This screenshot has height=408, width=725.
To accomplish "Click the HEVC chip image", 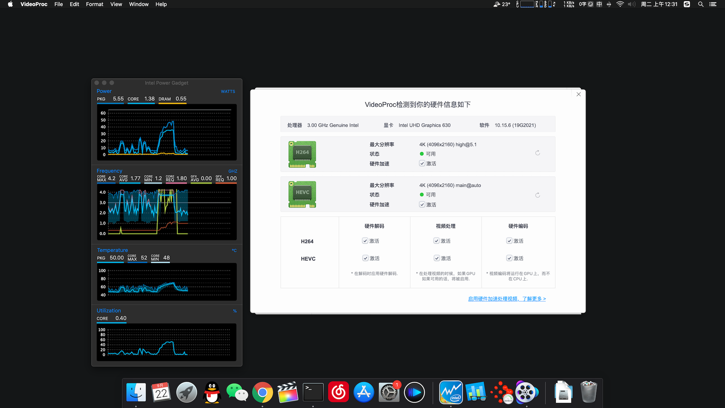I will pos(302,194).
